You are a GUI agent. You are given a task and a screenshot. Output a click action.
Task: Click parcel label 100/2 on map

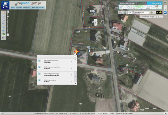tap(115, 27)
